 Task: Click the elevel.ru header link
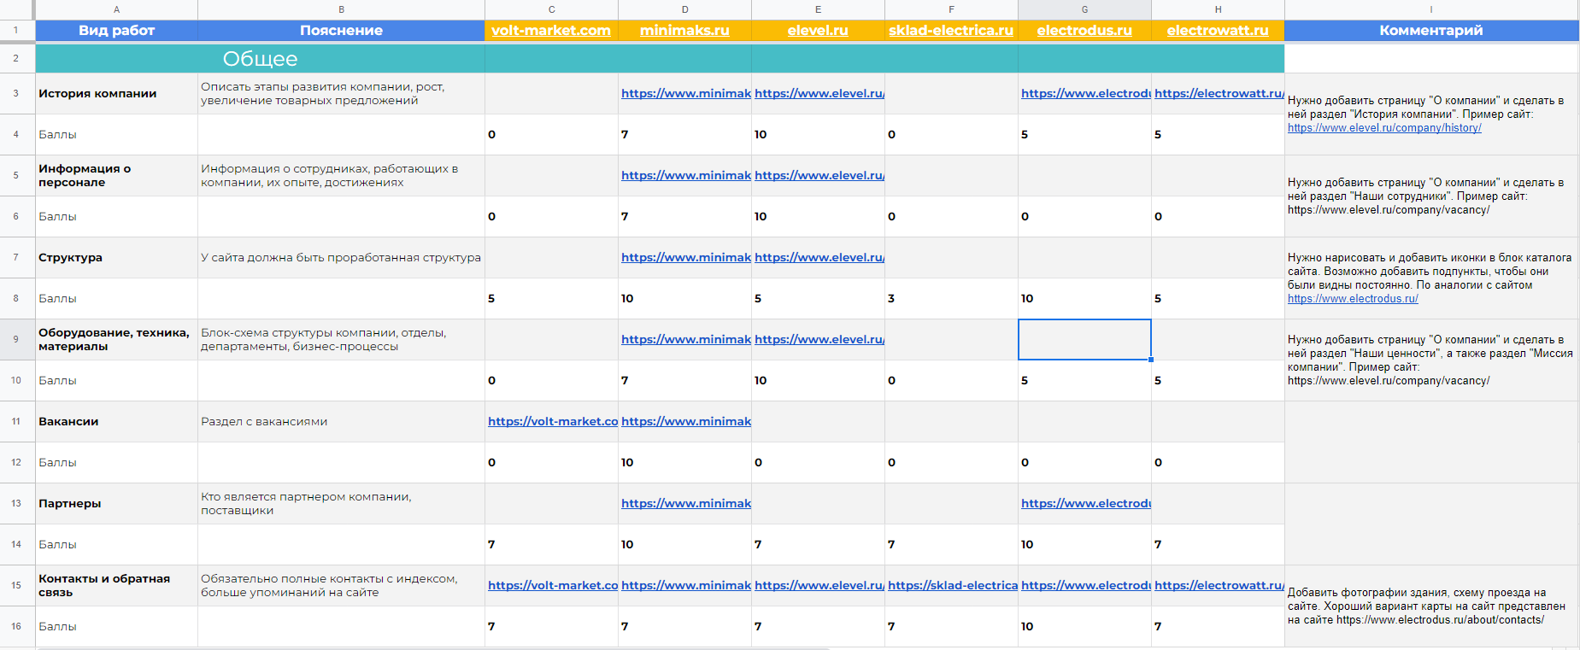pos(818,31)
